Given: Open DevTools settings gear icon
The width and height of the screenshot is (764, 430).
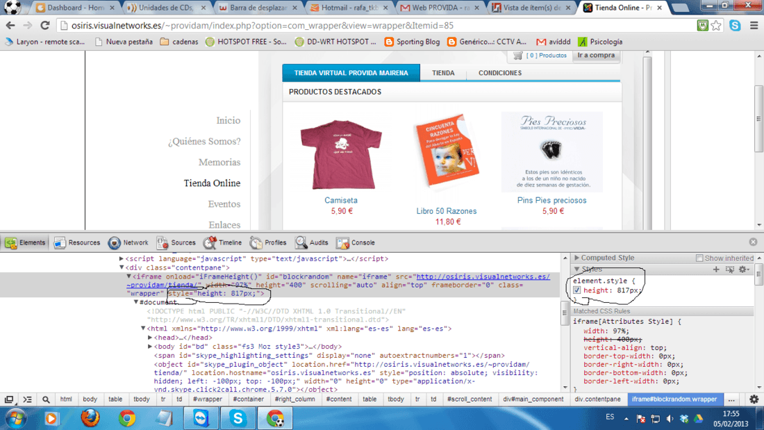Looking at the screenshot, I should 754,399.
